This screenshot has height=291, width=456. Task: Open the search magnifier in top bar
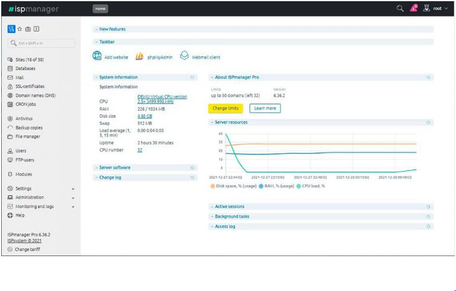click(x=400, y=8)
